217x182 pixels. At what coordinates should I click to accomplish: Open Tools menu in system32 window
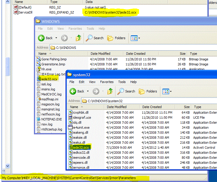tap(122, 82)
